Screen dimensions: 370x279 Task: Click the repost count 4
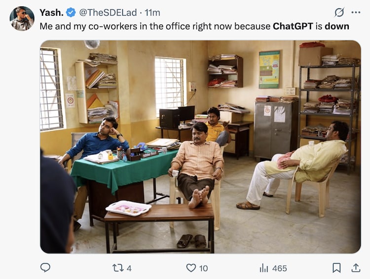coord(129,268)
